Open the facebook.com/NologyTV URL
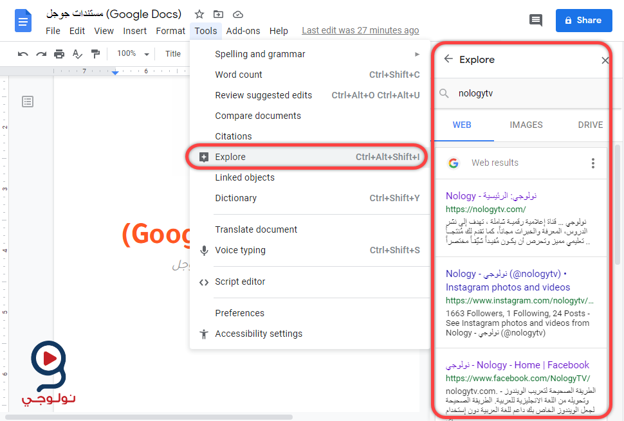624x421 pixels. [x=518, y=378]
